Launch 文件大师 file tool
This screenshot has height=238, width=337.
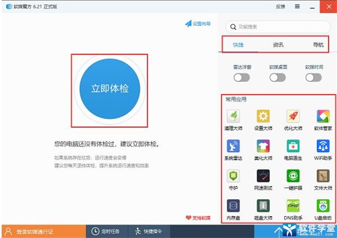coord(323,176)
